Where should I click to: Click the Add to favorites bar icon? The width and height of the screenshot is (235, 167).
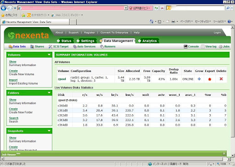pyautogui.click(x=23, y=15)
